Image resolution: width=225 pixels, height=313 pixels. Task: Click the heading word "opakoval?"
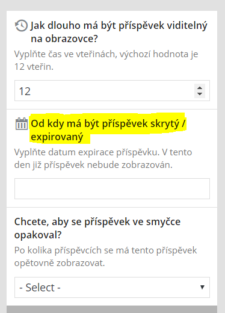point(38,235)
